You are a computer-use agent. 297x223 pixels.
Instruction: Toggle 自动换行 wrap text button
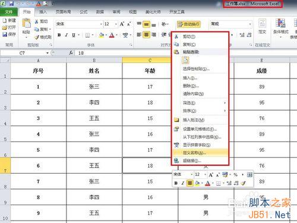click(x=189, y=24)
